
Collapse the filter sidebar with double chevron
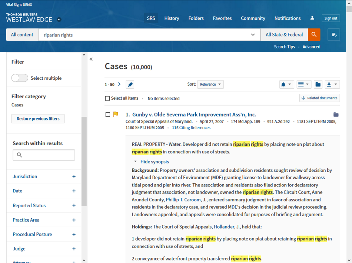91,59
